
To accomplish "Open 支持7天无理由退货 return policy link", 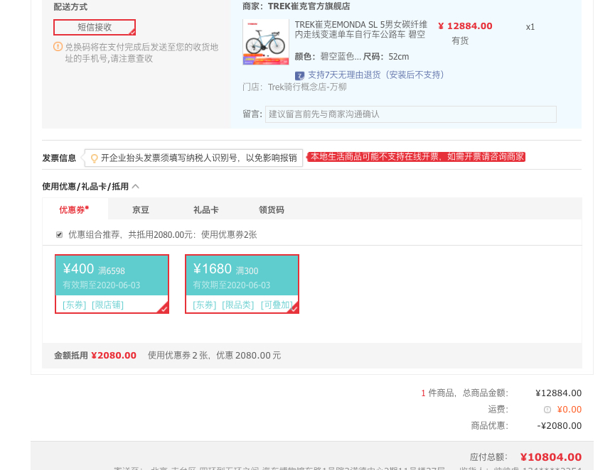I will coord(375,75).
